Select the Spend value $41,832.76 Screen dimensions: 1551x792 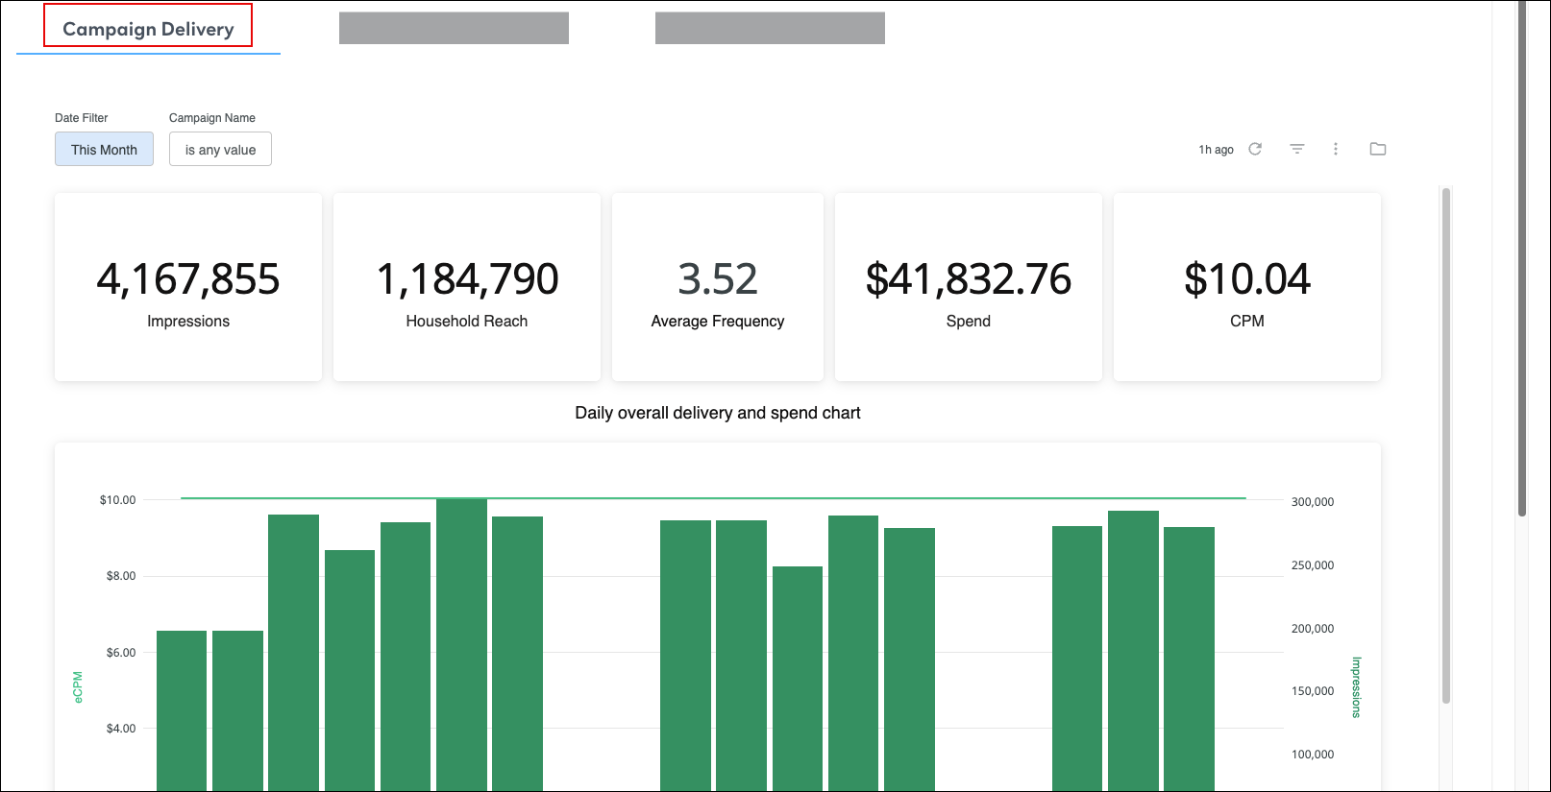click(x=969, y=279)
